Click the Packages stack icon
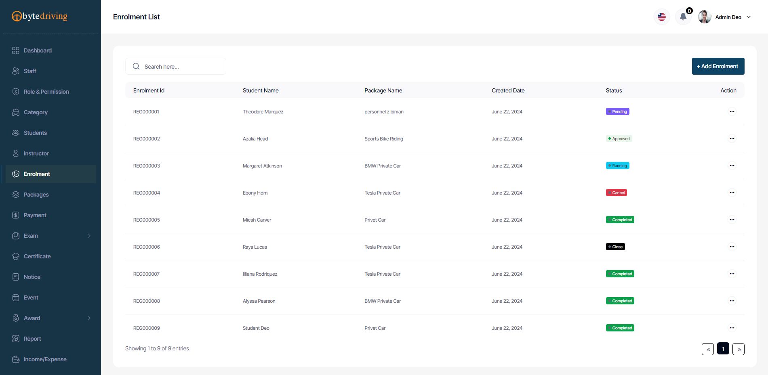 [16, 195]
